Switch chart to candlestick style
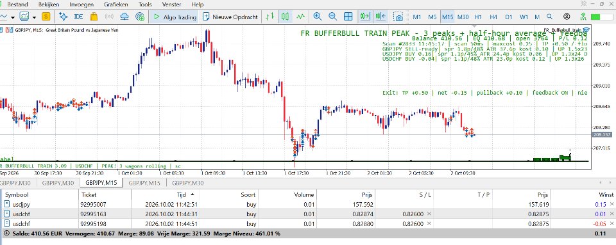Screen dimensions: 616x245 pos(285,17)
